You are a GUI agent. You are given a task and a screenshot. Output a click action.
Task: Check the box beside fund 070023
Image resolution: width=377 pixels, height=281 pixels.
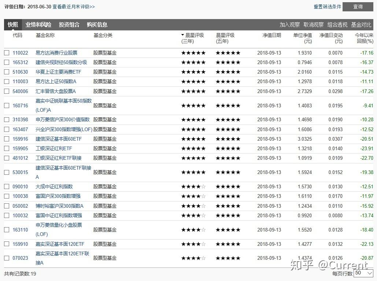pos(7,258)
